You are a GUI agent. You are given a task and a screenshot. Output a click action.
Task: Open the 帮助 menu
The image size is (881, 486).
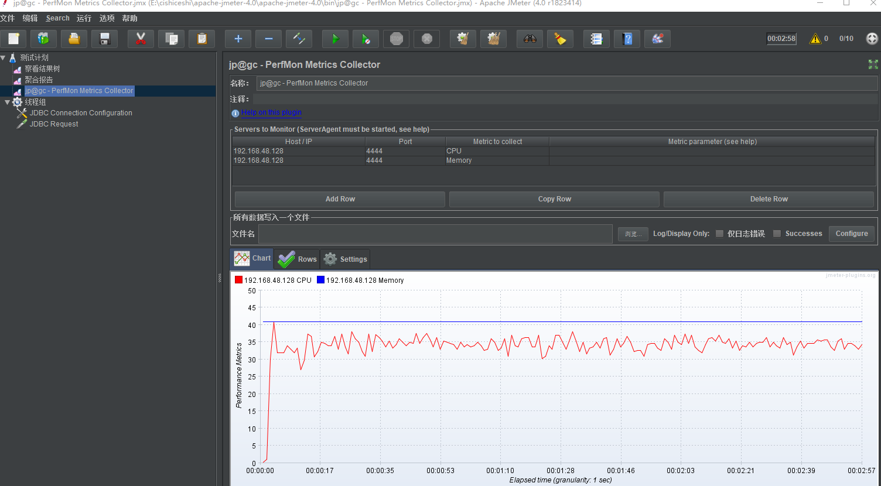click(x=130, y=18)
